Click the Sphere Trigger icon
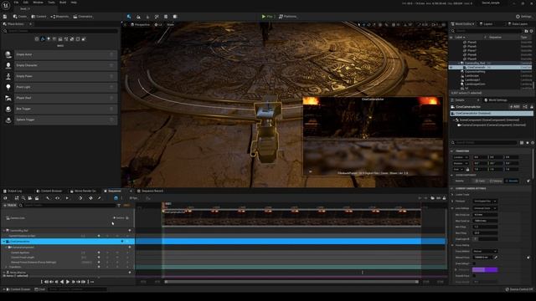This screenshot has height=301, width=536. (8, 120)
